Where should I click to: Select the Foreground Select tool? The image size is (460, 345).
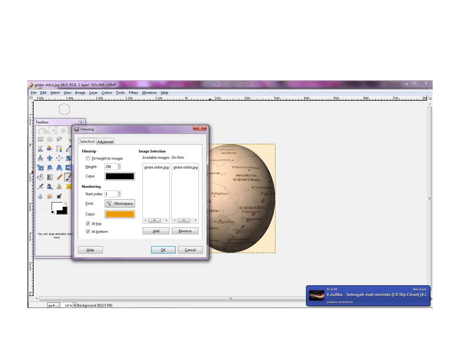(x=50, y=149)
